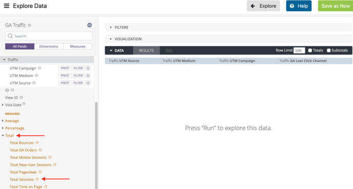
Task: Show info for Total New User Sessions
Action: (55, 164)
